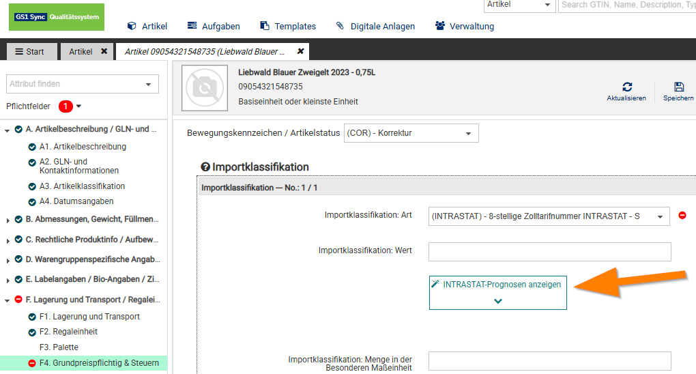This screenshot has width=696, height=374.
Task: Click the Search GTIN, Name, Description field
Action: click(x=627, y=5)
